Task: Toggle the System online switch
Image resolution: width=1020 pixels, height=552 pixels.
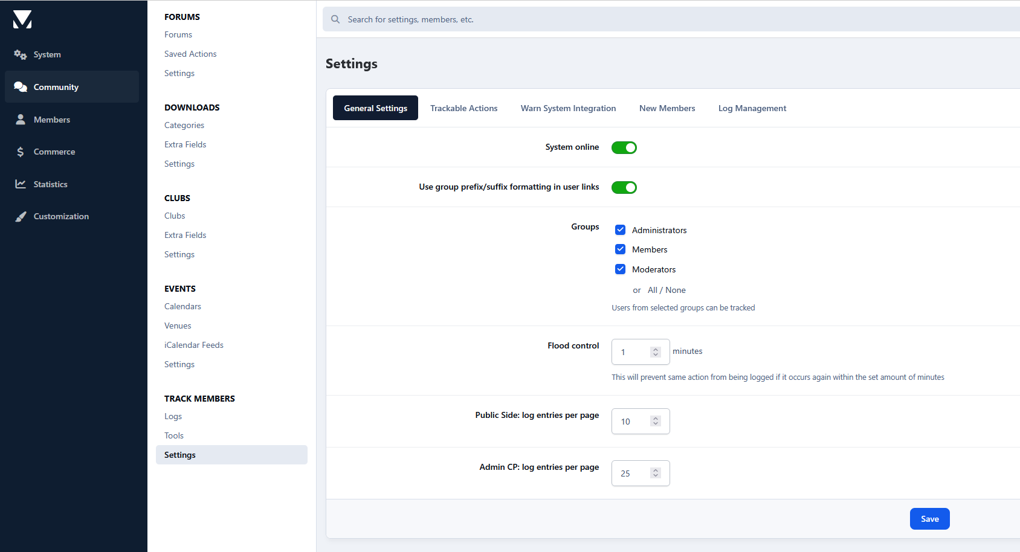Action: click(624, 147)
